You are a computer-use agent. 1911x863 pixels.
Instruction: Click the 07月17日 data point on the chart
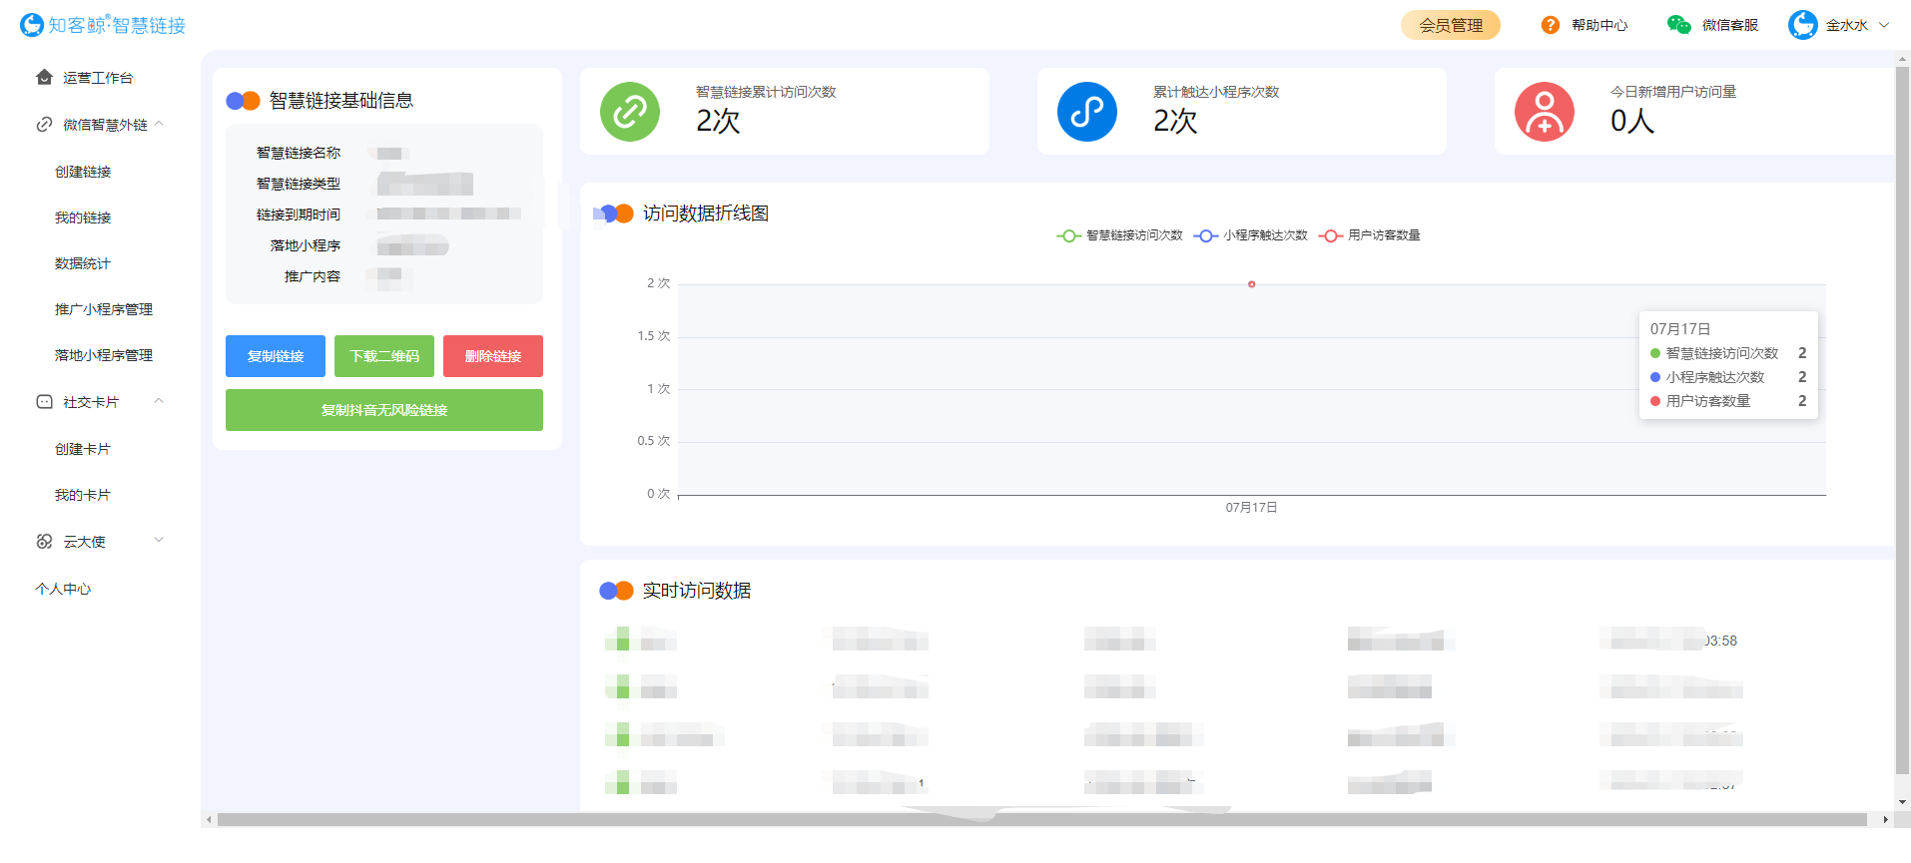(x=1251, y=284)
